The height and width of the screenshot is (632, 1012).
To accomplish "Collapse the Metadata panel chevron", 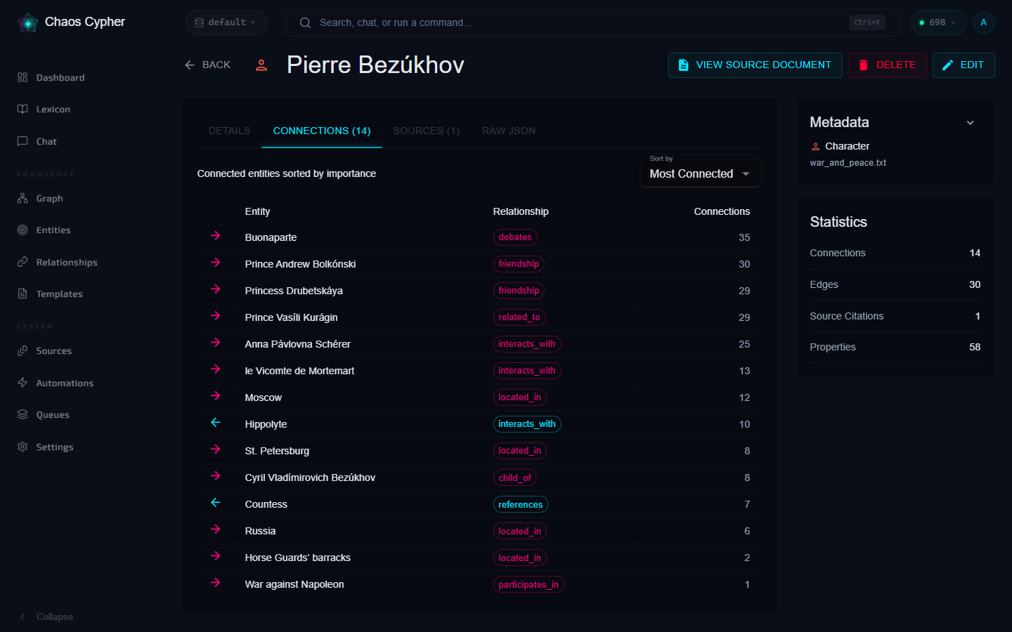I will click(970, 123).
